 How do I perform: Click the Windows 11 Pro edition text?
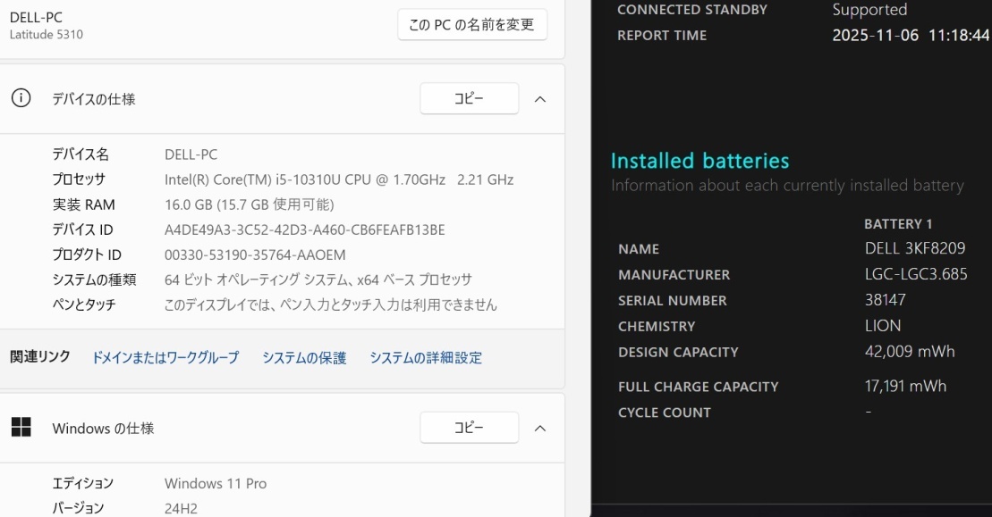216,483
